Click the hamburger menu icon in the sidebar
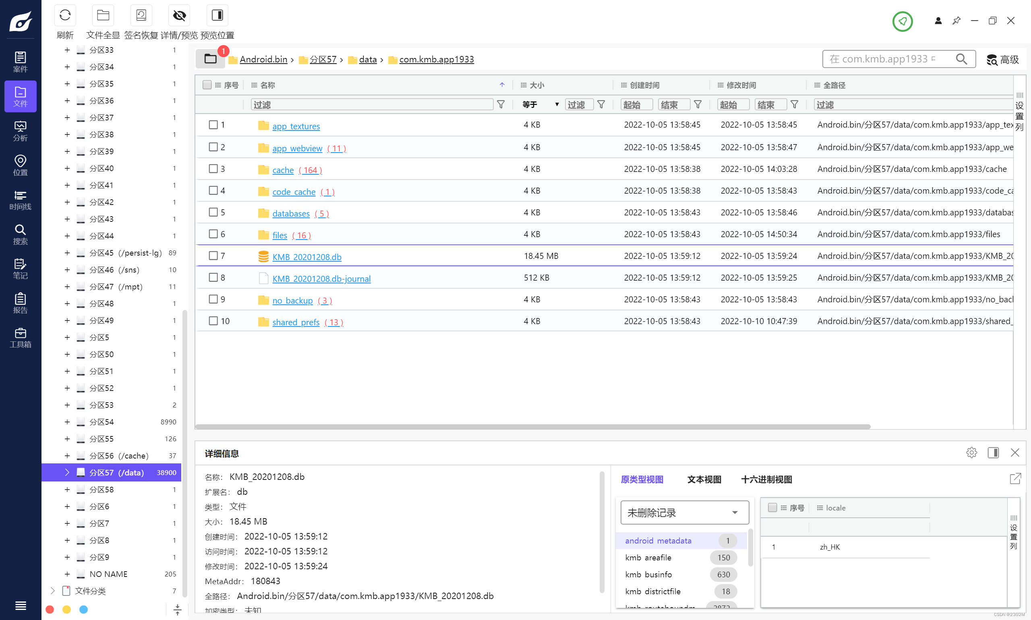This screenshot has height=620, width=1031. (x=21, y=606)
